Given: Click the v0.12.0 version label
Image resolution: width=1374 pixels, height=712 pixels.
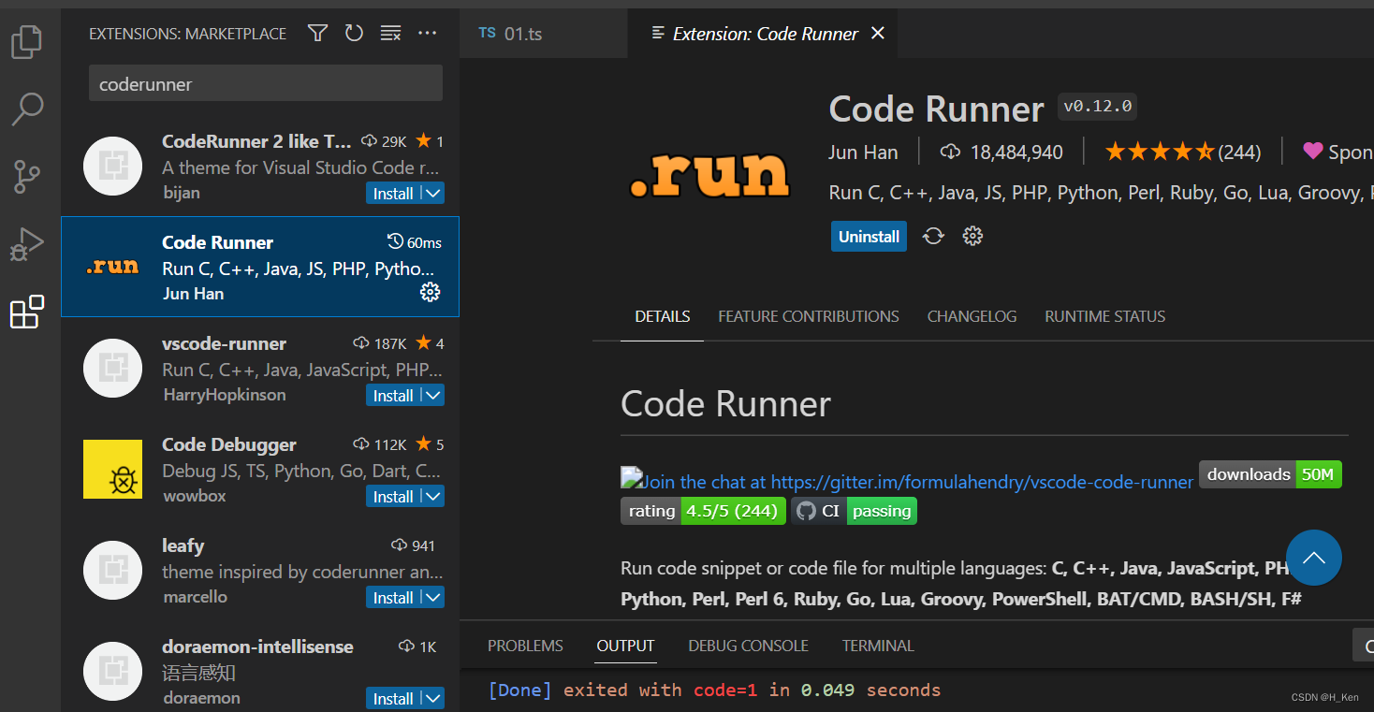Looking at the screenshot, I should click(x=1097, y=107).
